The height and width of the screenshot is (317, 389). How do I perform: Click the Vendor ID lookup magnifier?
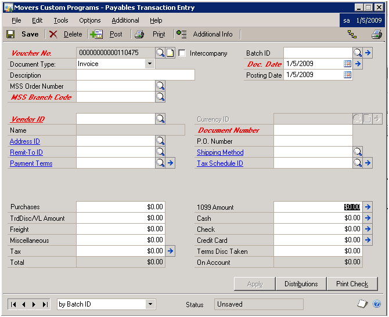160,119
